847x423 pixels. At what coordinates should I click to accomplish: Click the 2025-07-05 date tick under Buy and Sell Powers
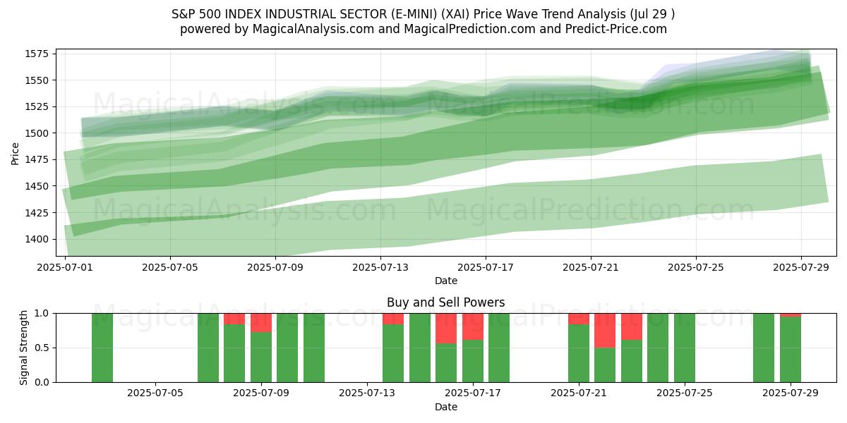click(155, 393)
